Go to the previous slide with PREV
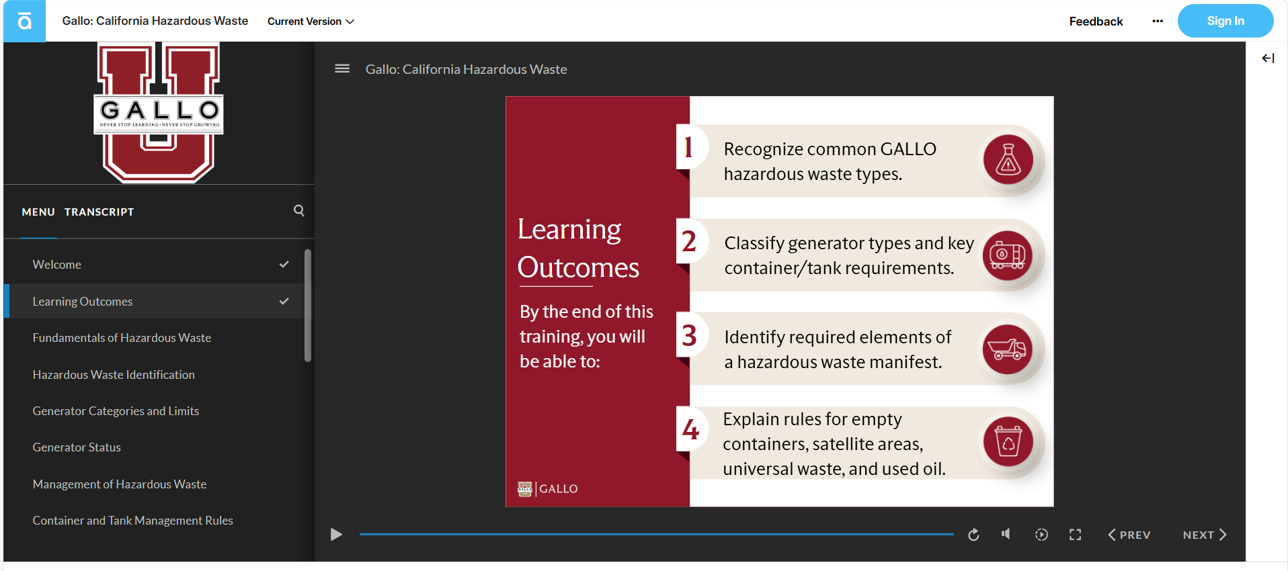 coord(1129,535)
